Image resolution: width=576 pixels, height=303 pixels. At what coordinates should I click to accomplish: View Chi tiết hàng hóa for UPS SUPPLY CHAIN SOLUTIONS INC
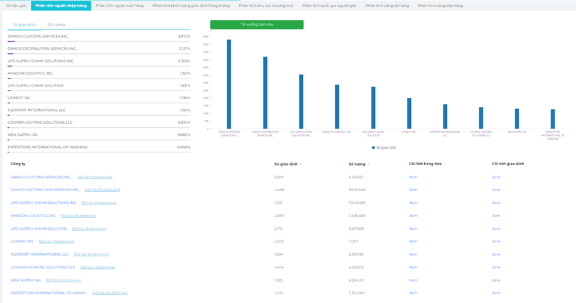point(414,202)
